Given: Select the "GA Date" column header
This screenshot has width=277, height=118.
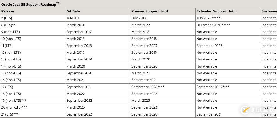Looking at the screenshot, I should 73,11.
